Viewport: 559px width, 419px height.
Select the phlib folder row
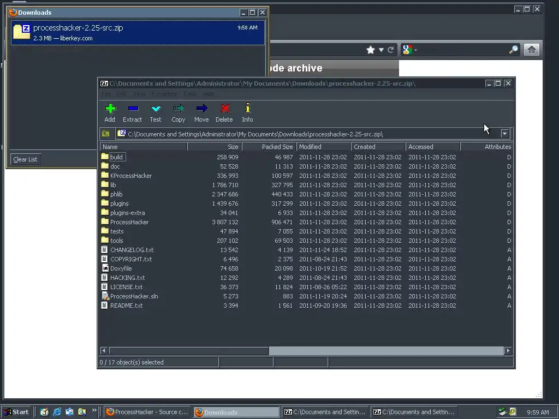coord(306,194)
